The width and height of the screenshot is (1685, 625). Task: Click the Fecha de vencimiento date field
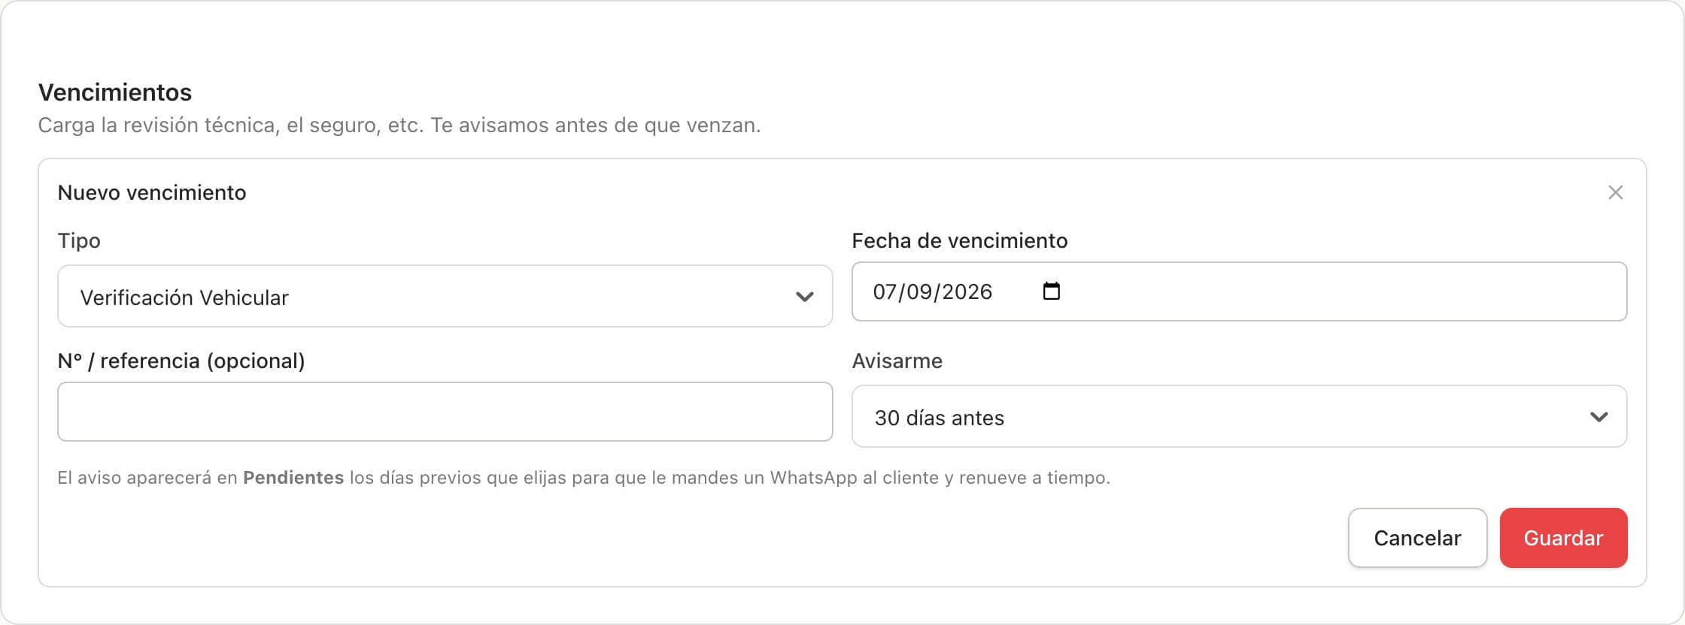tap(1239, 291)
